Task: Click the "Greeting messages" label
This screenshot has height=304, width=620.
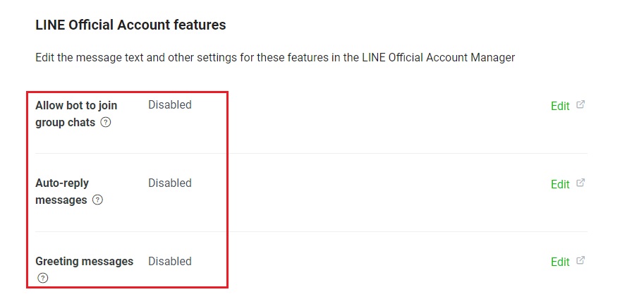Action: click(x=84, y=261)
